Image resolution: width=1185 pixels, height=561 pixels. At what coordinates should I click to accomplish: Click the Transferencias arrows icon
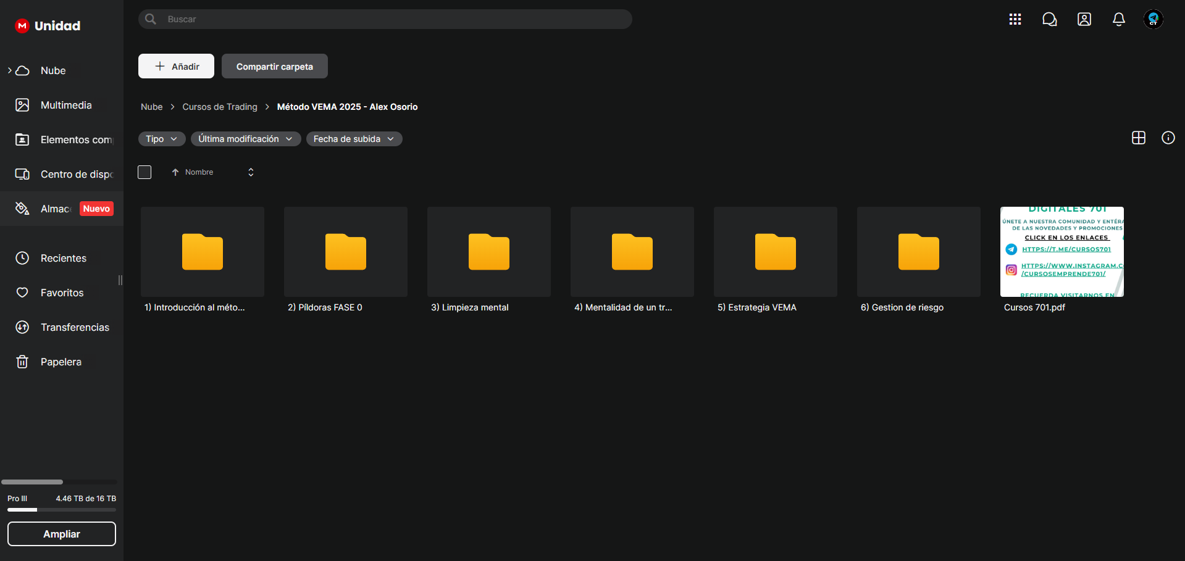pos(22,327)
